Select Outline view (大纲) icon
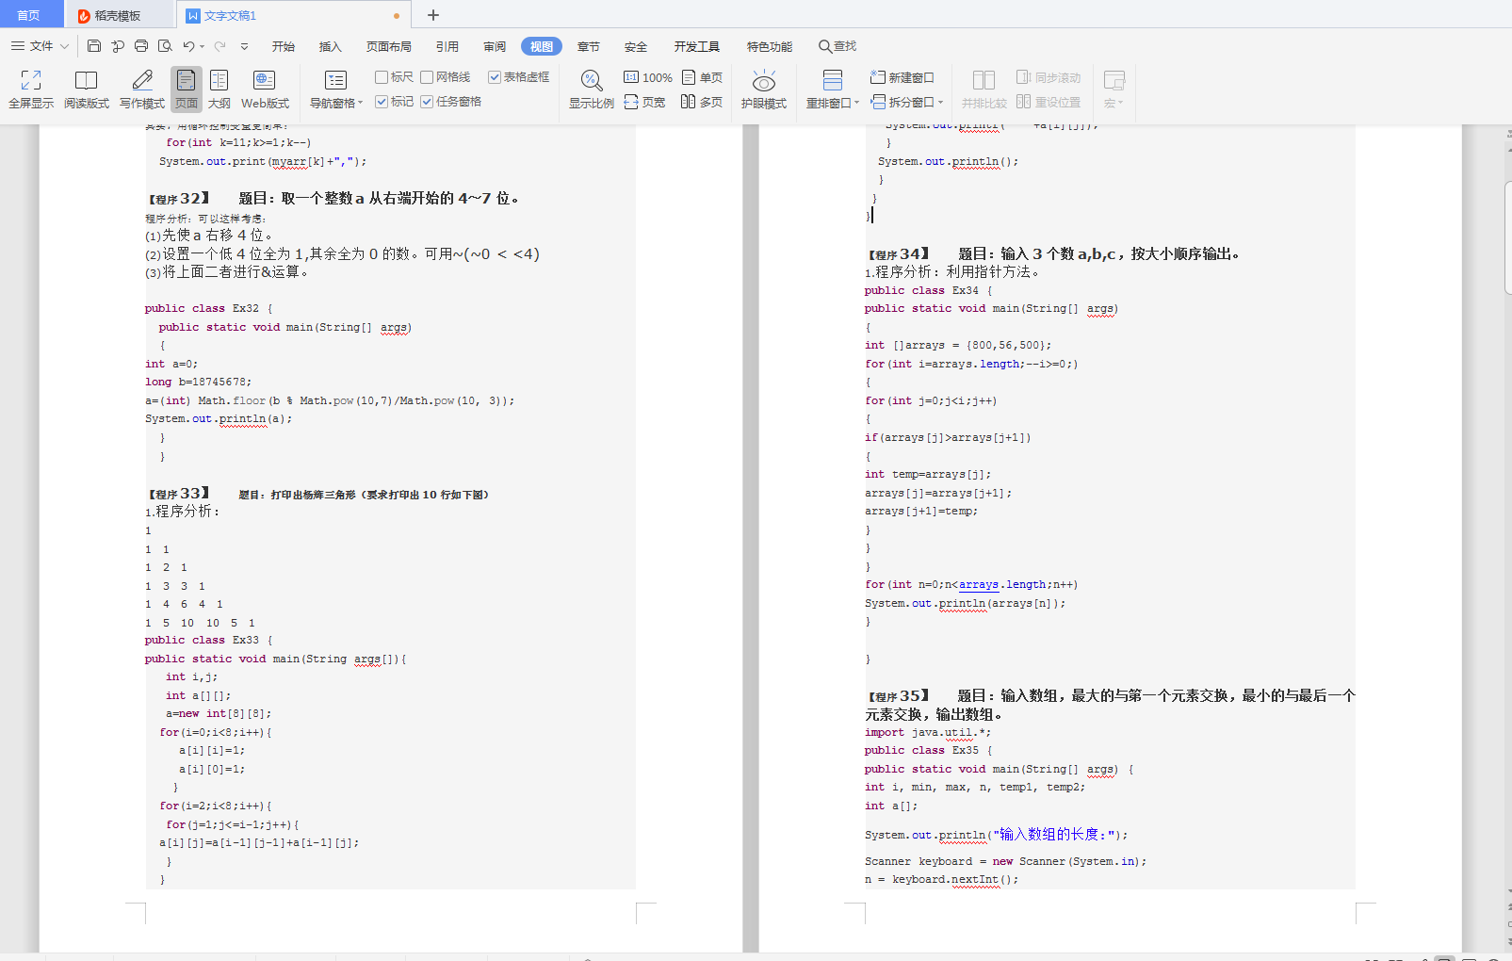The width and height of the screenshot is (1512, 961). pyautogui.click(x=219, y=90)
